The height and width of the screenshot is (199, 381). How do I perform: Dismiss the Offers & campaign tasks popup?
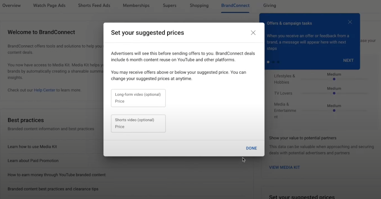click(x=350, y=22)
